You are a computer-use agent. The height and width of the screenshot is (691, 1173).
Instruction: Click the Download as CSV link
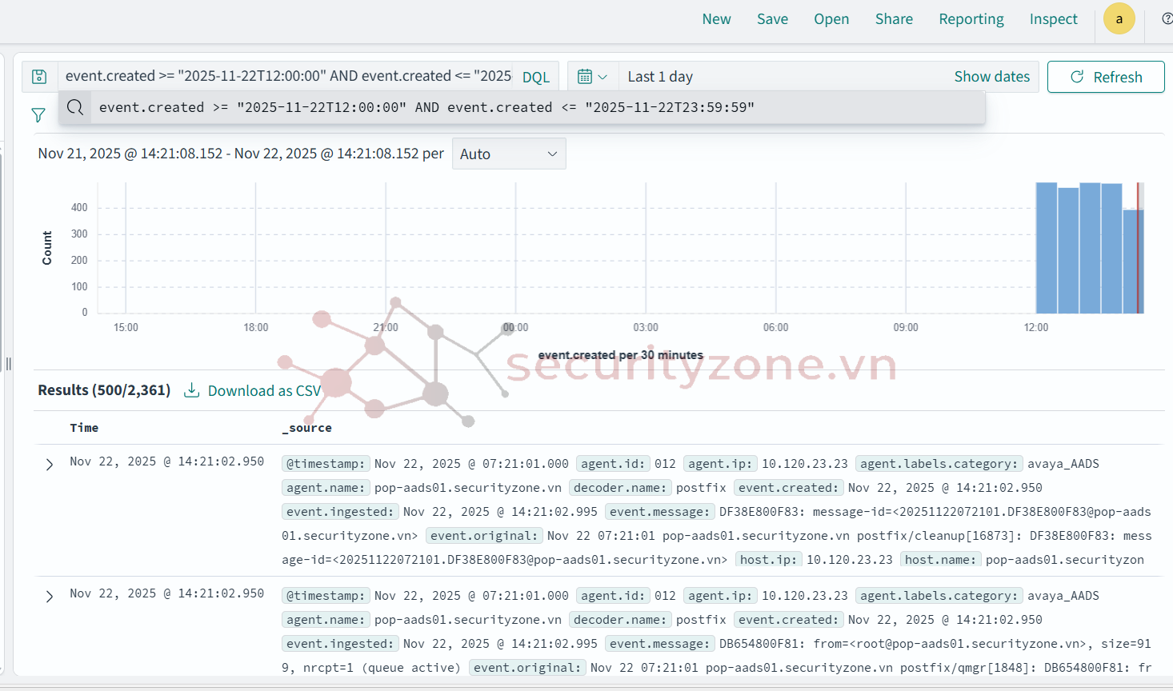pos(264,390)
